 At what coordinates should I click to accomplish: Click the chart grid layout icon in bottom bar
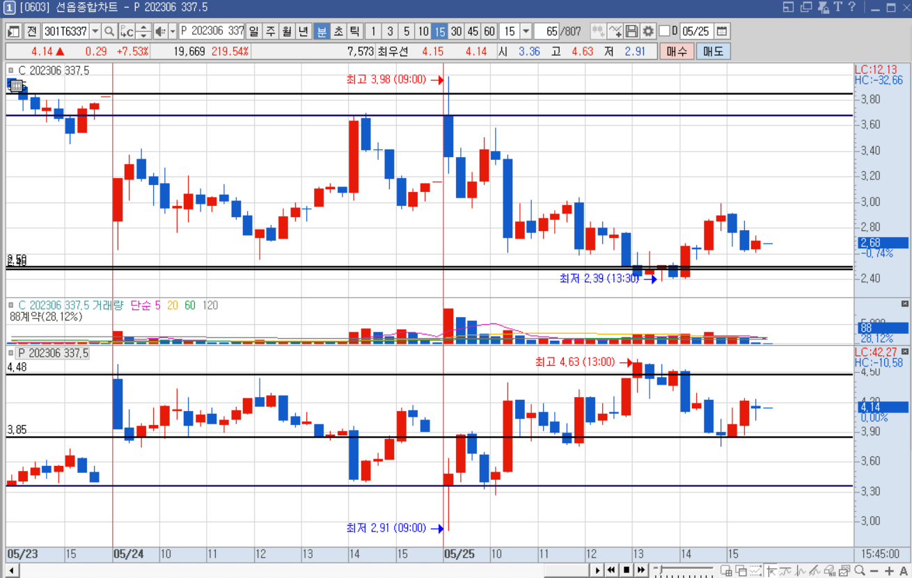(726, 570)
